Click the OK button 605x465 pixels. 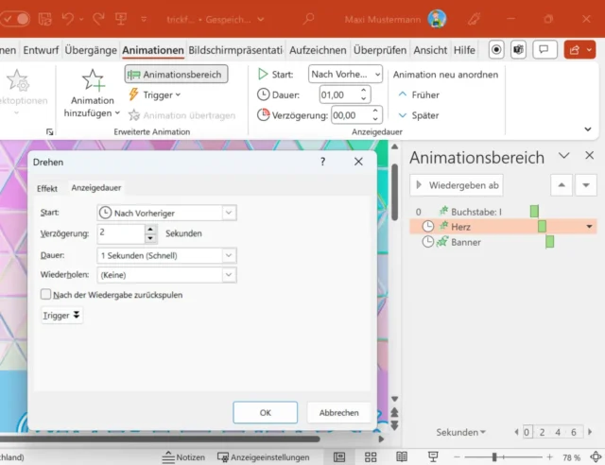[x=266, y=412]
